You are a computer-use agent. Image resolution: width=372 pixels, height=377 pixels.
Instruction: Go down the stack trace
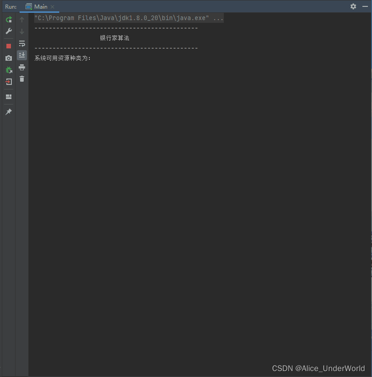(22, 31)
